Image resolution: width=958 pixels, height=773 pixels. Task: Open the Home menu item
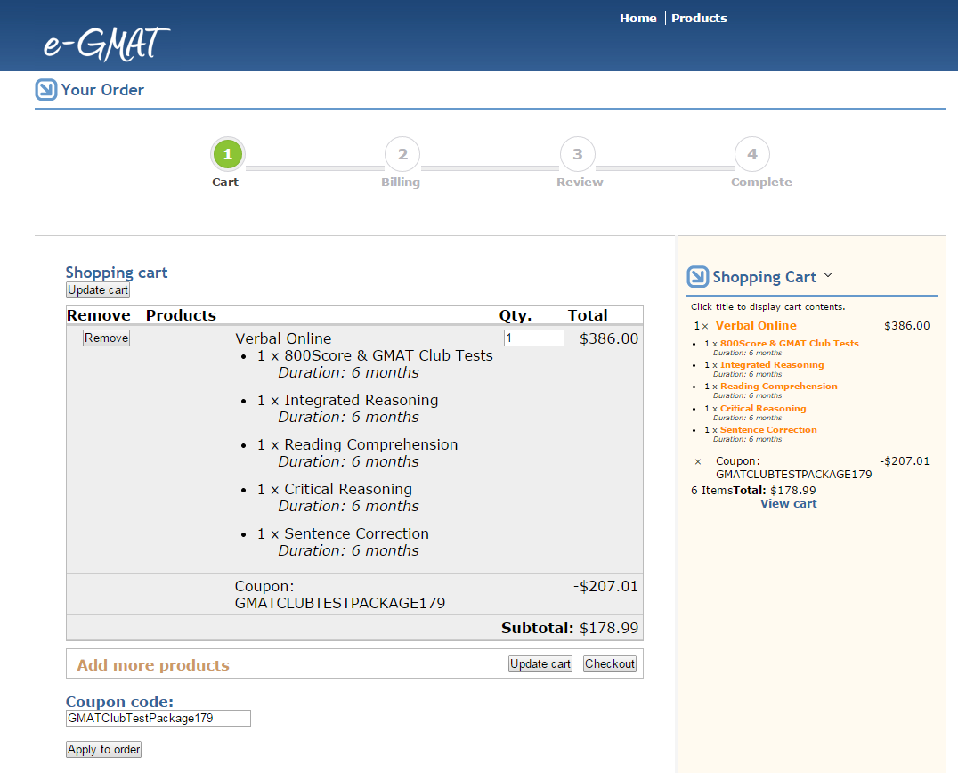(637, 18)
